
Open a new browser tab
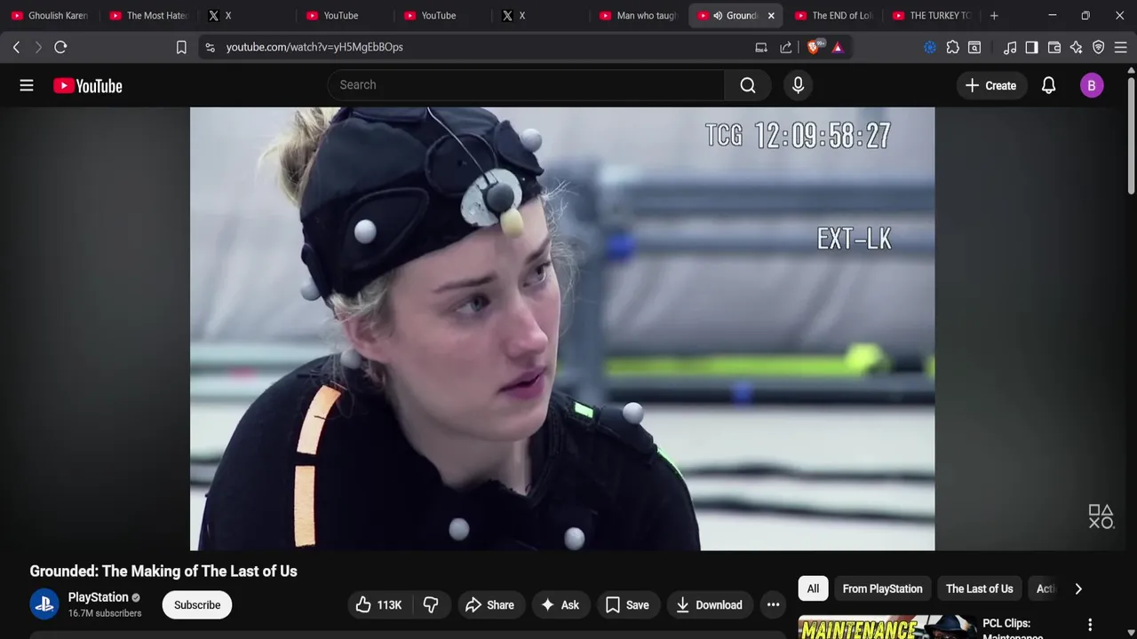coord(994,15)
